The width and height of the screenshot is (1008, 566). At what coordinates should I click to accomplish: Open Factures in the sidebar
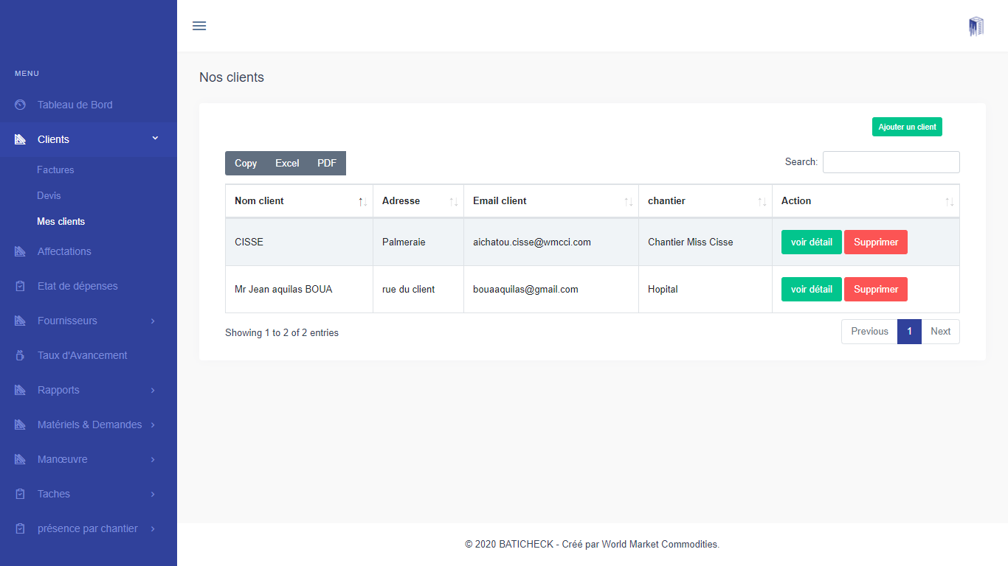click(55, 170)
